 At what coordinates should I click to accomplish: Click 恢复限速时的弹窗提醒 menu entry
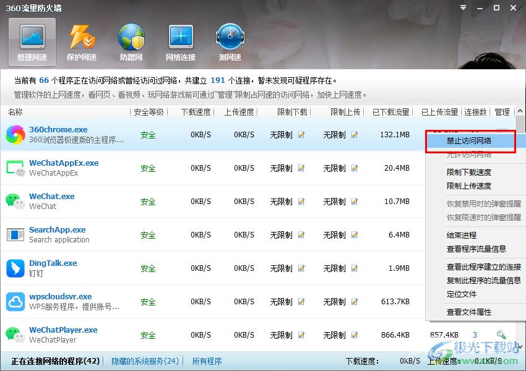pyautogui.click(x=484, y=217)
